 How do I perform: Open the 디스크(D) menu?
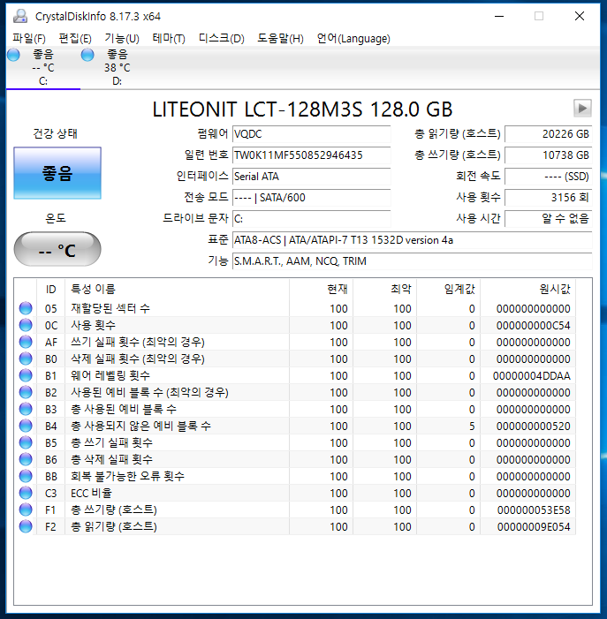coord(221,38)
